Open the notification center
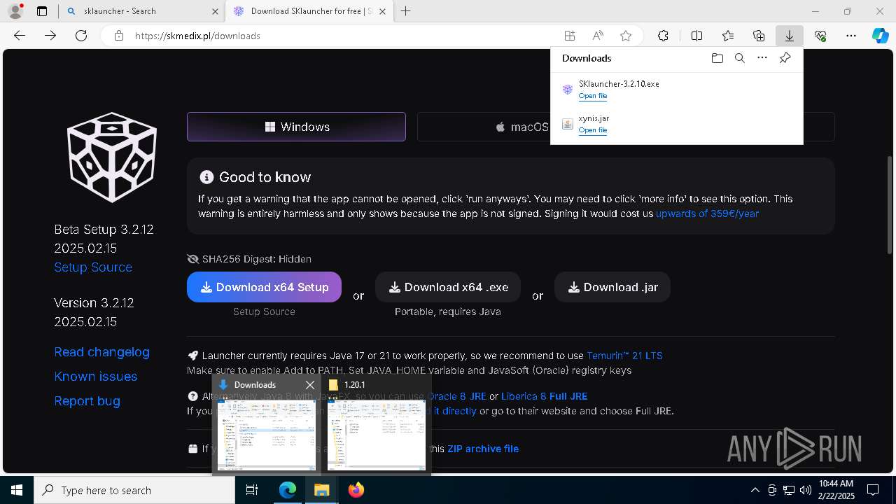Viewport: 896px width, 504px height. point(873,490)
